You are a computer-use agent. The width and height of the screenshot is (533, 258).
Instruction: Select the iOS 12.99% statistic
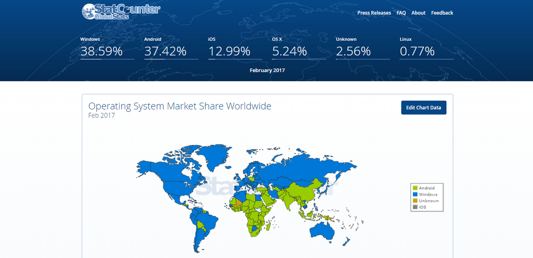pos(235,47)
